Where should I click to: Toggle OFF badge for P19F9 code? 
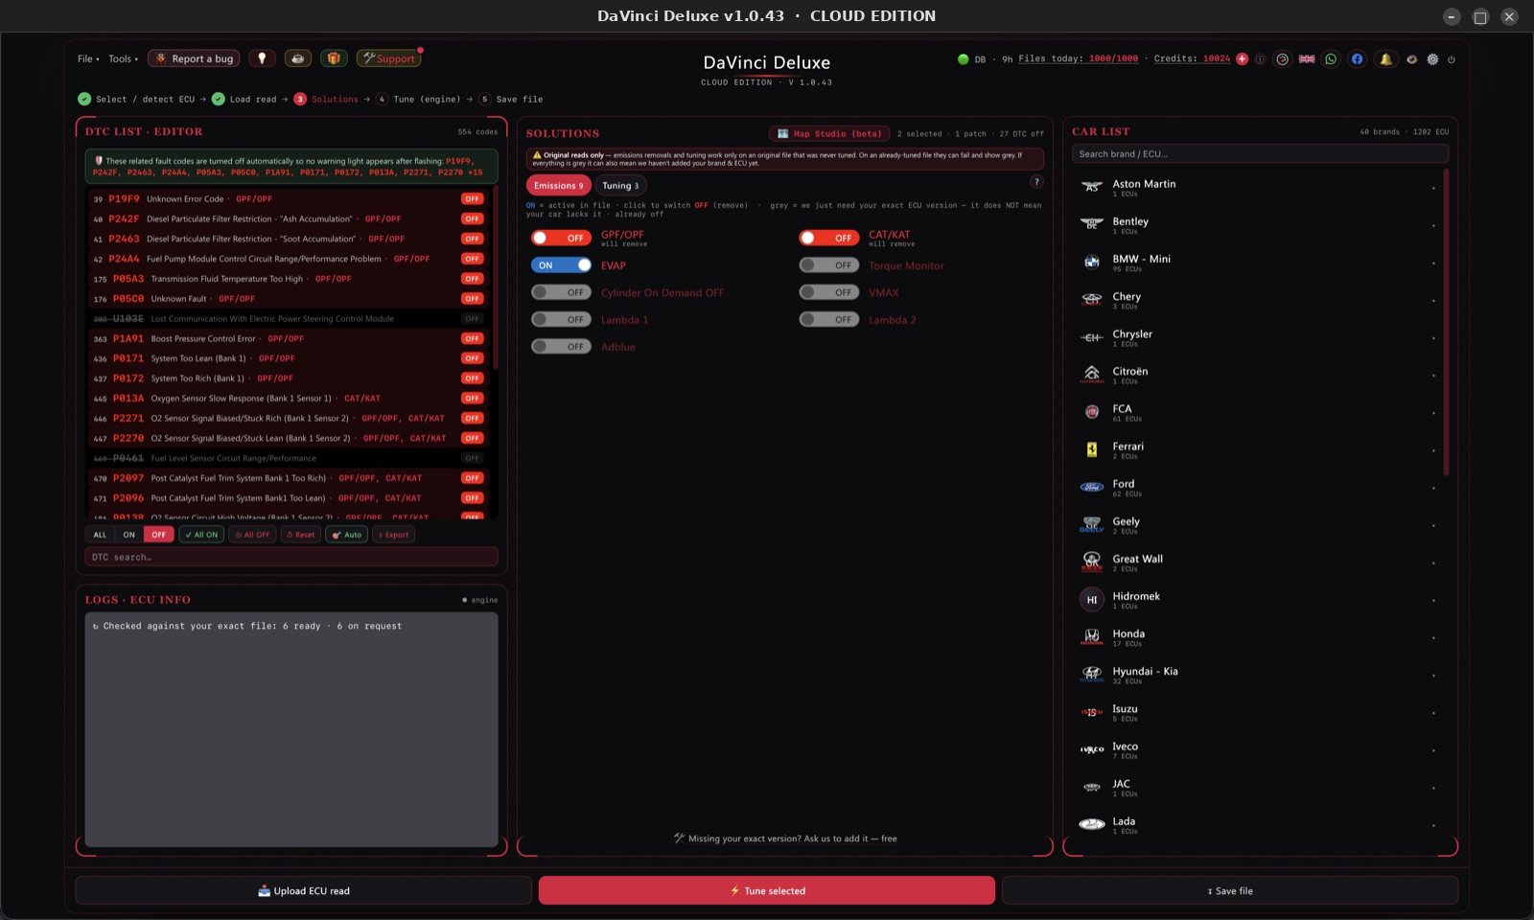point(472,199)
